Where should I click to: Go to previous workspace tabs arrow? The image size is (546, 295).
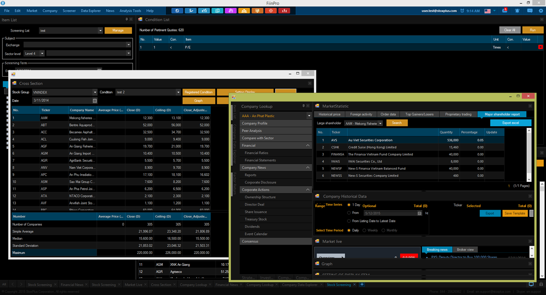pos(12,284)
